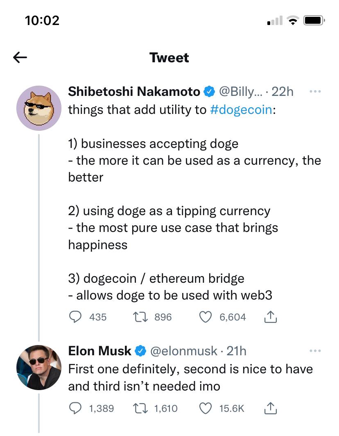Retweet Elon Musk's reply

point(140,409)
